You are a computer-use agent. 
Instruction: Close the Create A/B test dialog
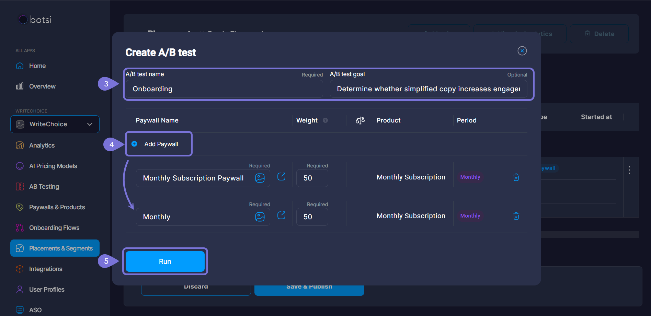(x=522, y=51)
